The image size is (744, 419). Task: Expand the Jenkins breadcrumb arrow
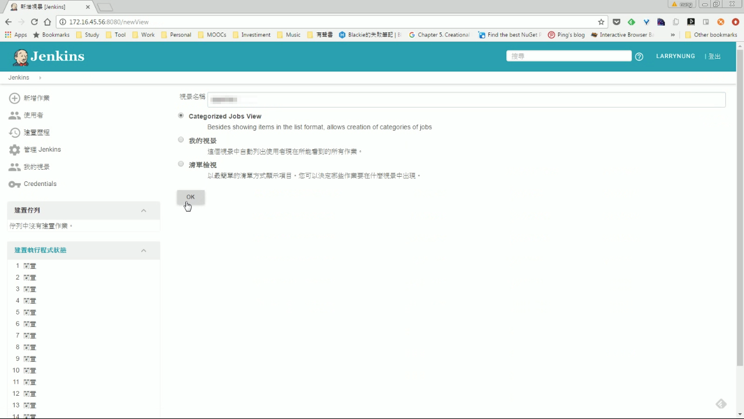40,78
